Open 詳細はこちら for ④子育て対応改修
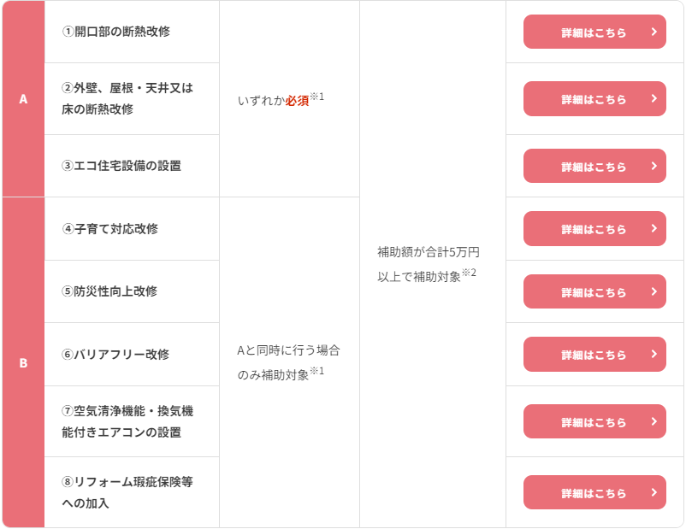 coord(594,228)
